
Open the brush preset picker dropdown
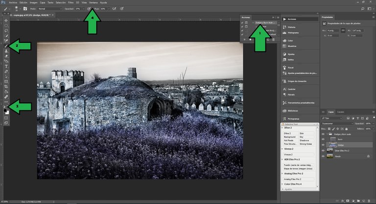click(x=20, y=9)
